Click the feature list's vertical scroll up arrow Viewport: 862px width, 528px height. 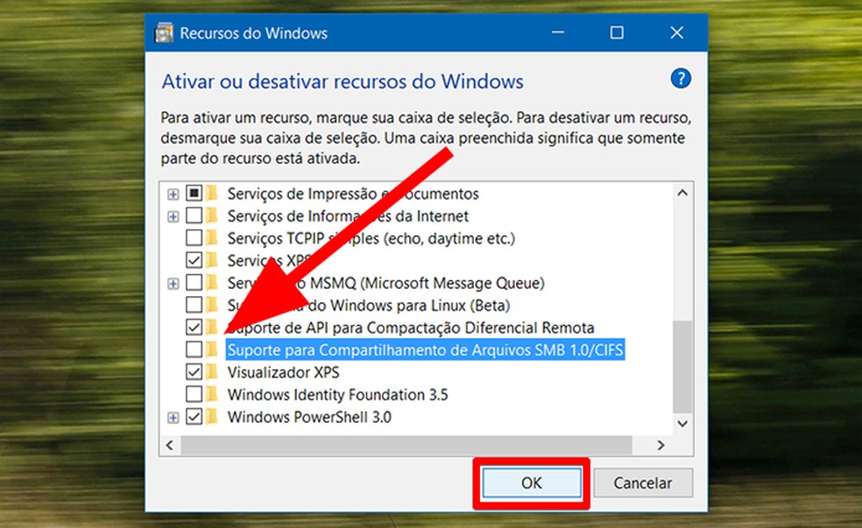coord(682,193)
